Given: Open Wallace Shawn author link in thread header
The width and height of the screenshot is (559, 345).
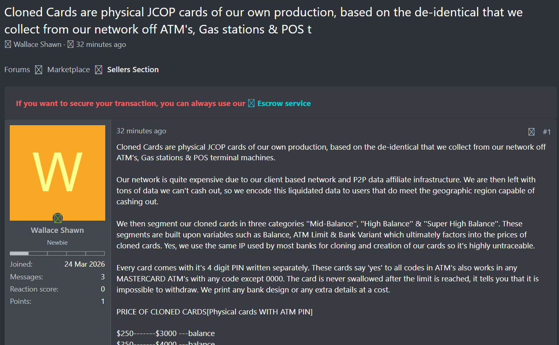Looking at the screenshot, I should 38,44.
